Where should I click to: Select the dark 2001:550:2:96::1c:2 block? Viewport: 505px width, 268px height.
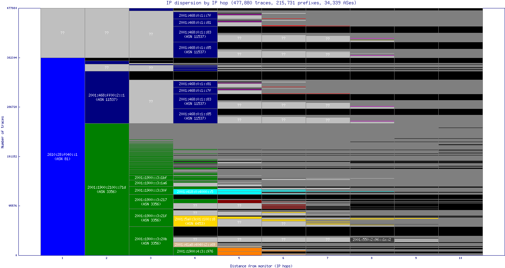coord(372,240)
